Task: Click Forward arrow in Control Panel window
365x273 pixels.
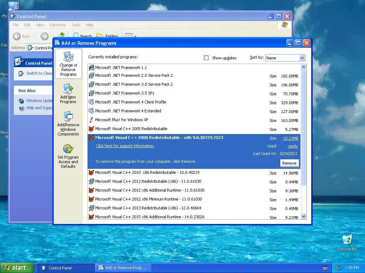Action: click(45, 36)
